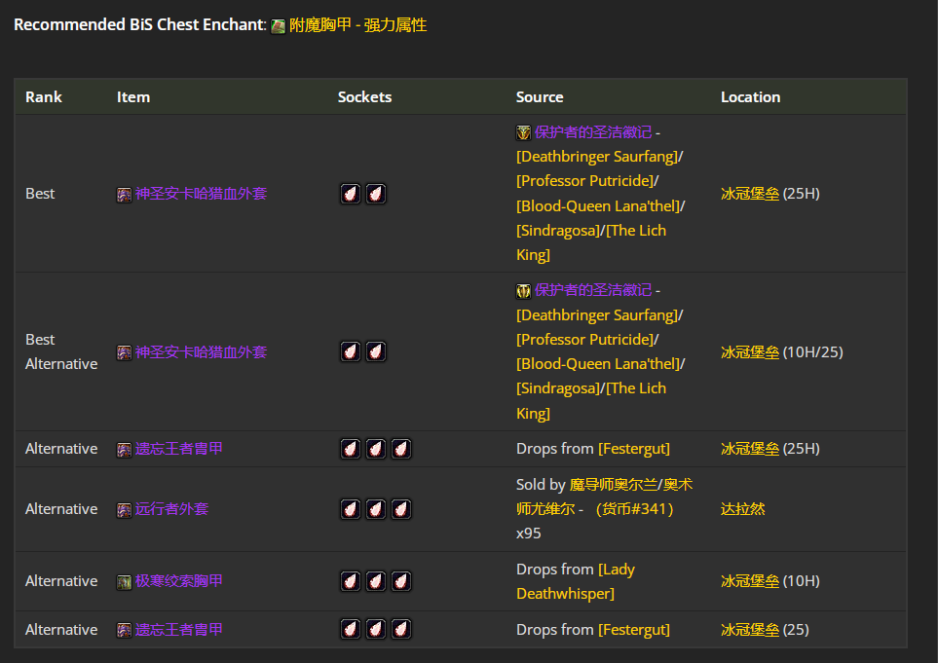Screen dimensions: 938x663
Task: Click third socket gem in 极寒绞索胸甲 row
Action: tap(401, 581)
